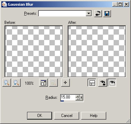
Task: Click the resize grip in dialog corner
Action: click(x=128, y=121)
